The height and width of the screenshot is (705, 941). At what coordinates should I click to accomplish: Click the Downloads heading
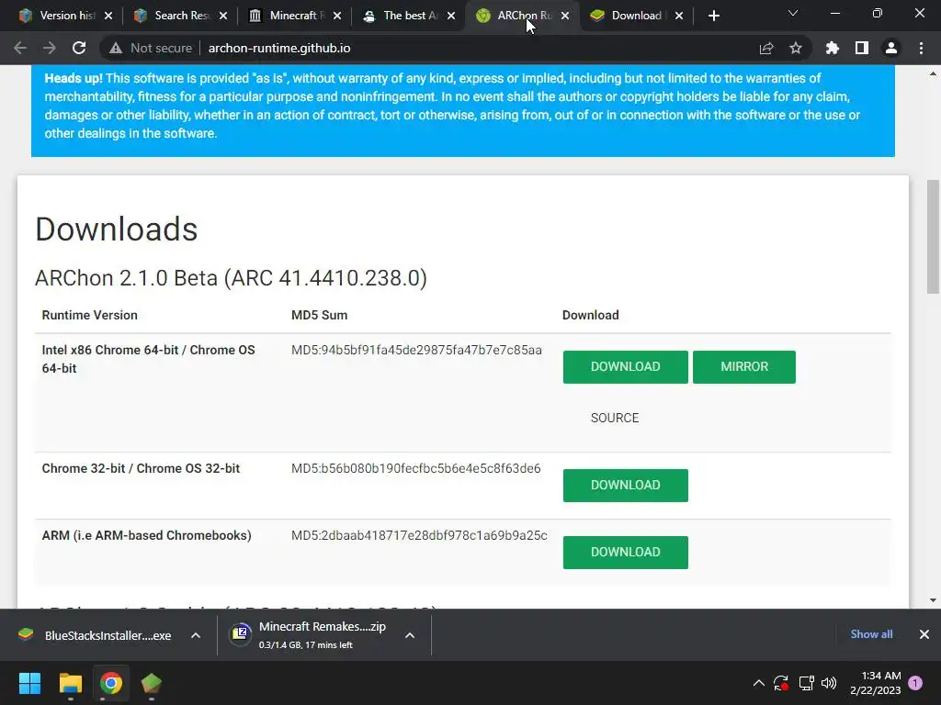click(x=117, y=229)
